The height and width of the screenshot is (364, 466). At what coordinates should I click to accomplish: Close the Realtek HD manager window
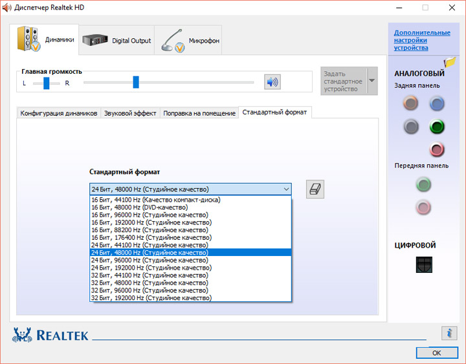(x=452, y=7)
